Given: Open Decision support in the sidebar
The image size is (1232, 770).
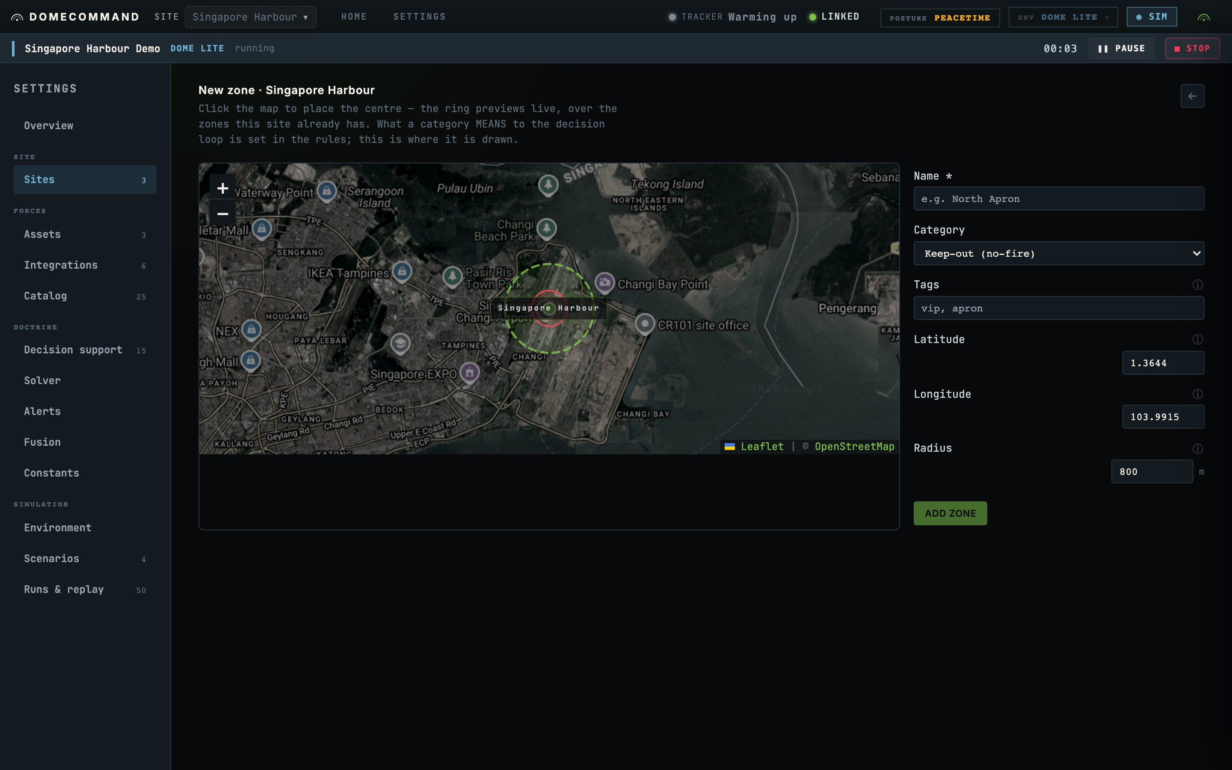Looking at the screenshot, I should point(85,350).
